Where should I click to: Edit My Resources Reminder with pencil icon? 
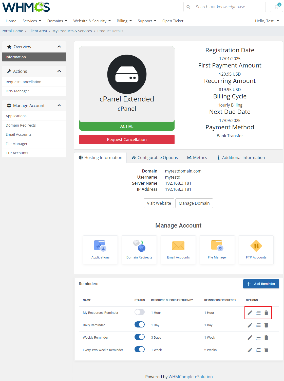coord(250,313)
